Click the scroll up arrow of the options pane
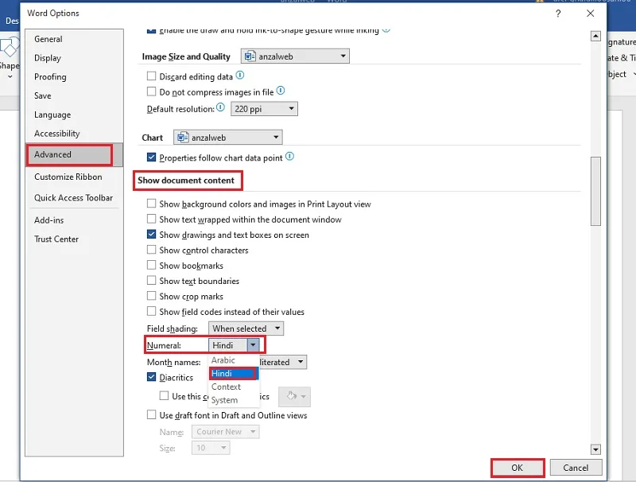This screenshot has width=636, height=482. point(595,36)
